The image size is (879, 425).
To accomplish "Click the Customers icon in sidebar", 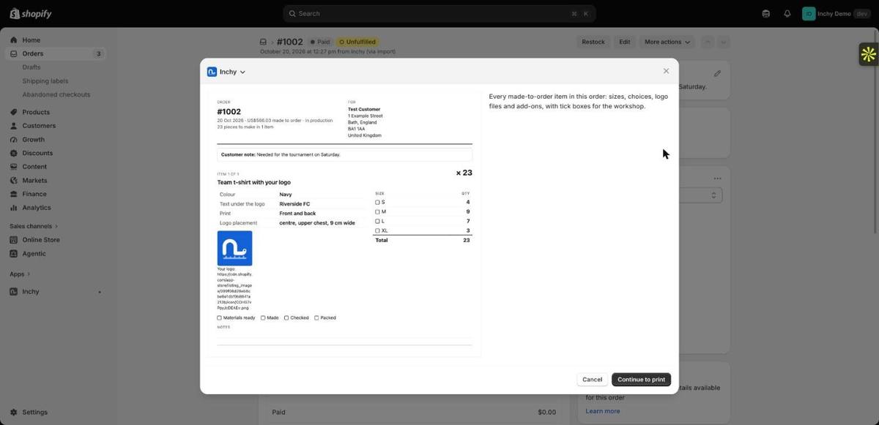I will coord(13,126).
